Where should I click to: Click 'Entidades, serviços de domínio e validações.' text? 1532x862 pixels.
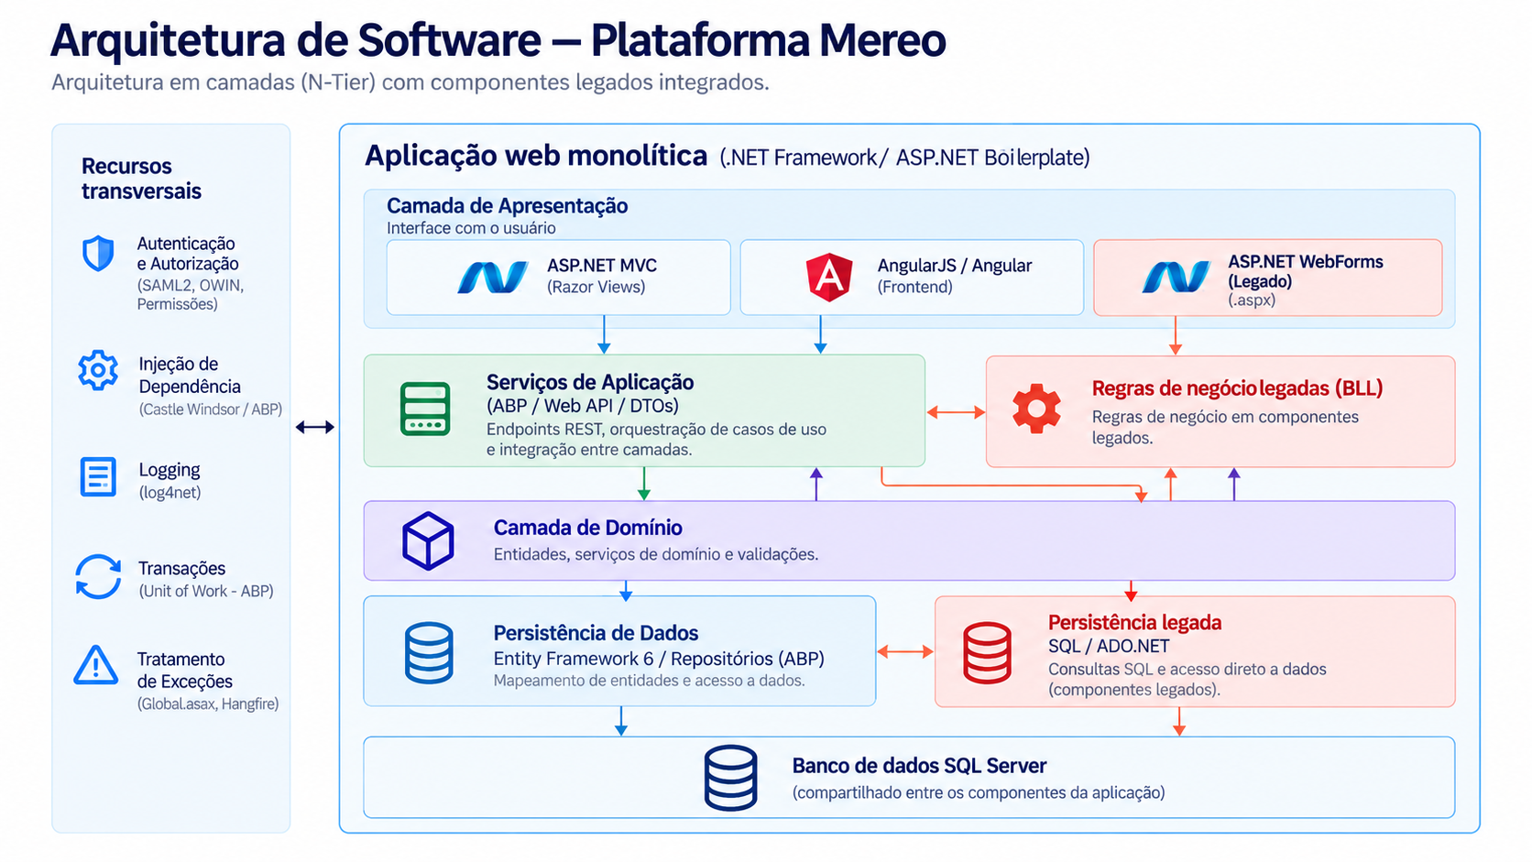point(656,554)
